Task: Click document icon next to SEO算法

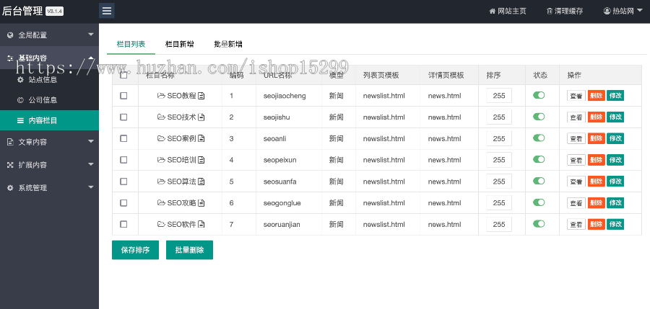Action: coord(201,182)
